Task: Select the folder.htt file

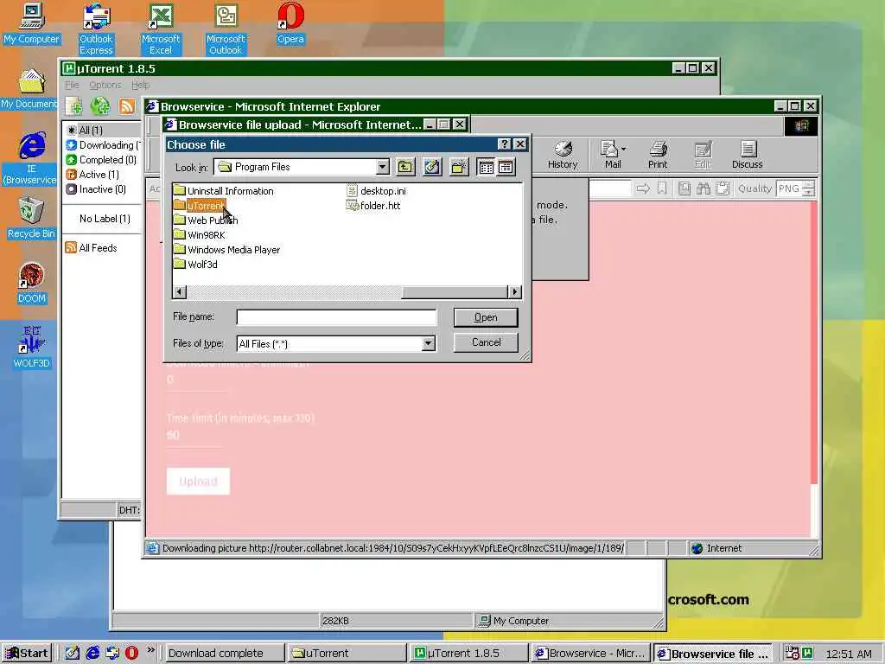Action: click(373, 206)
